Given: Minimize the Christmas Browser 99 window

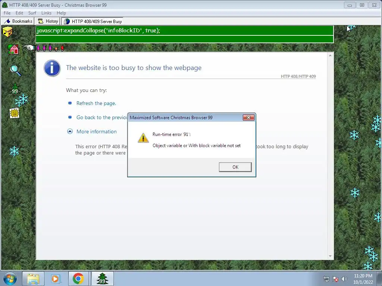Looking at the screenshot, I should [350, 5].
